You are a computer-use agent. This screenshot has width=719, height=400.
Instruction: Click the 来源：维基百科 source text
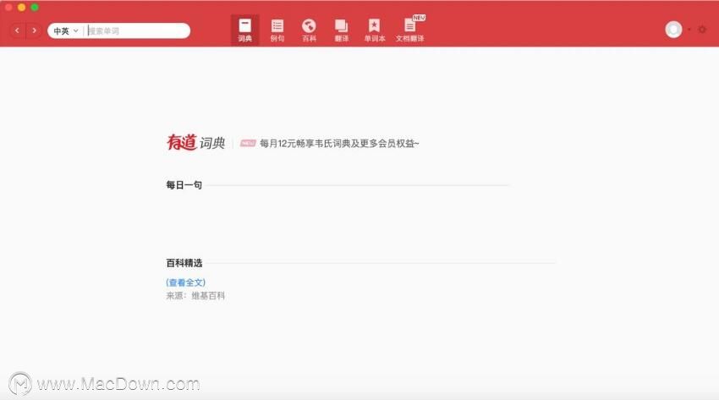click(195, 295)
